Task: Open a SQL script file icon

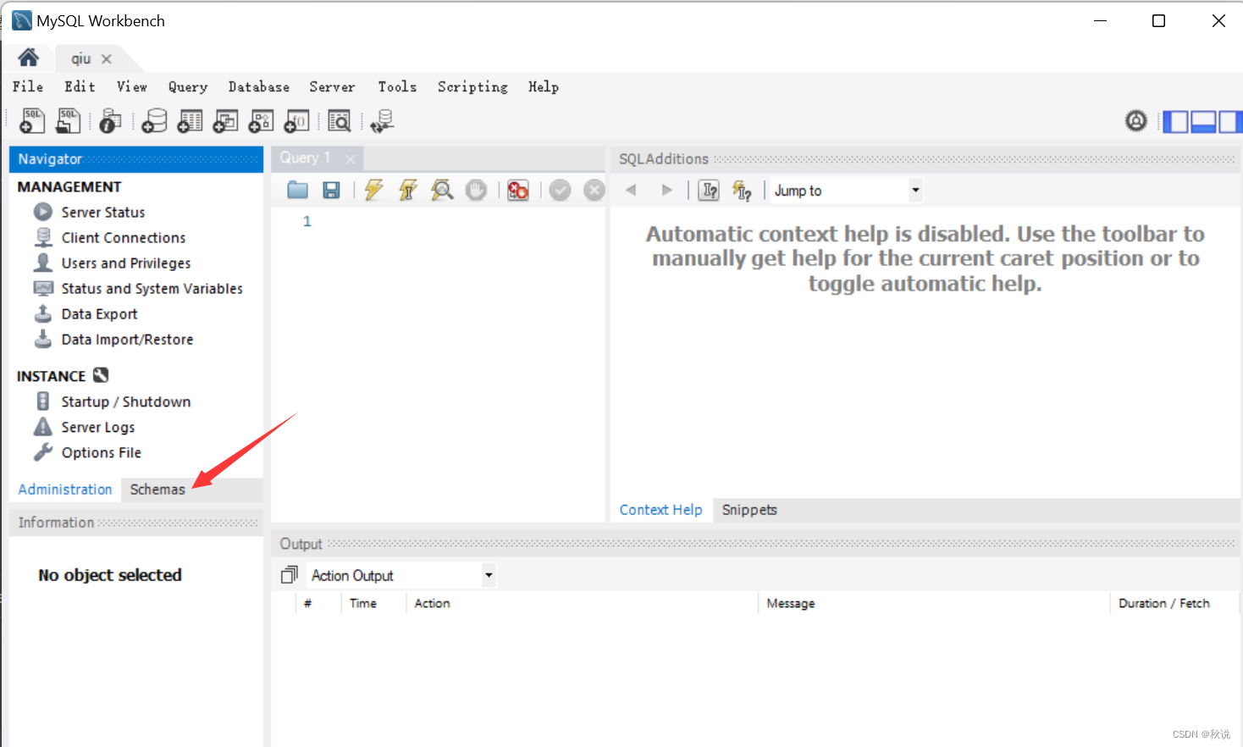Action: click(69, 121)
